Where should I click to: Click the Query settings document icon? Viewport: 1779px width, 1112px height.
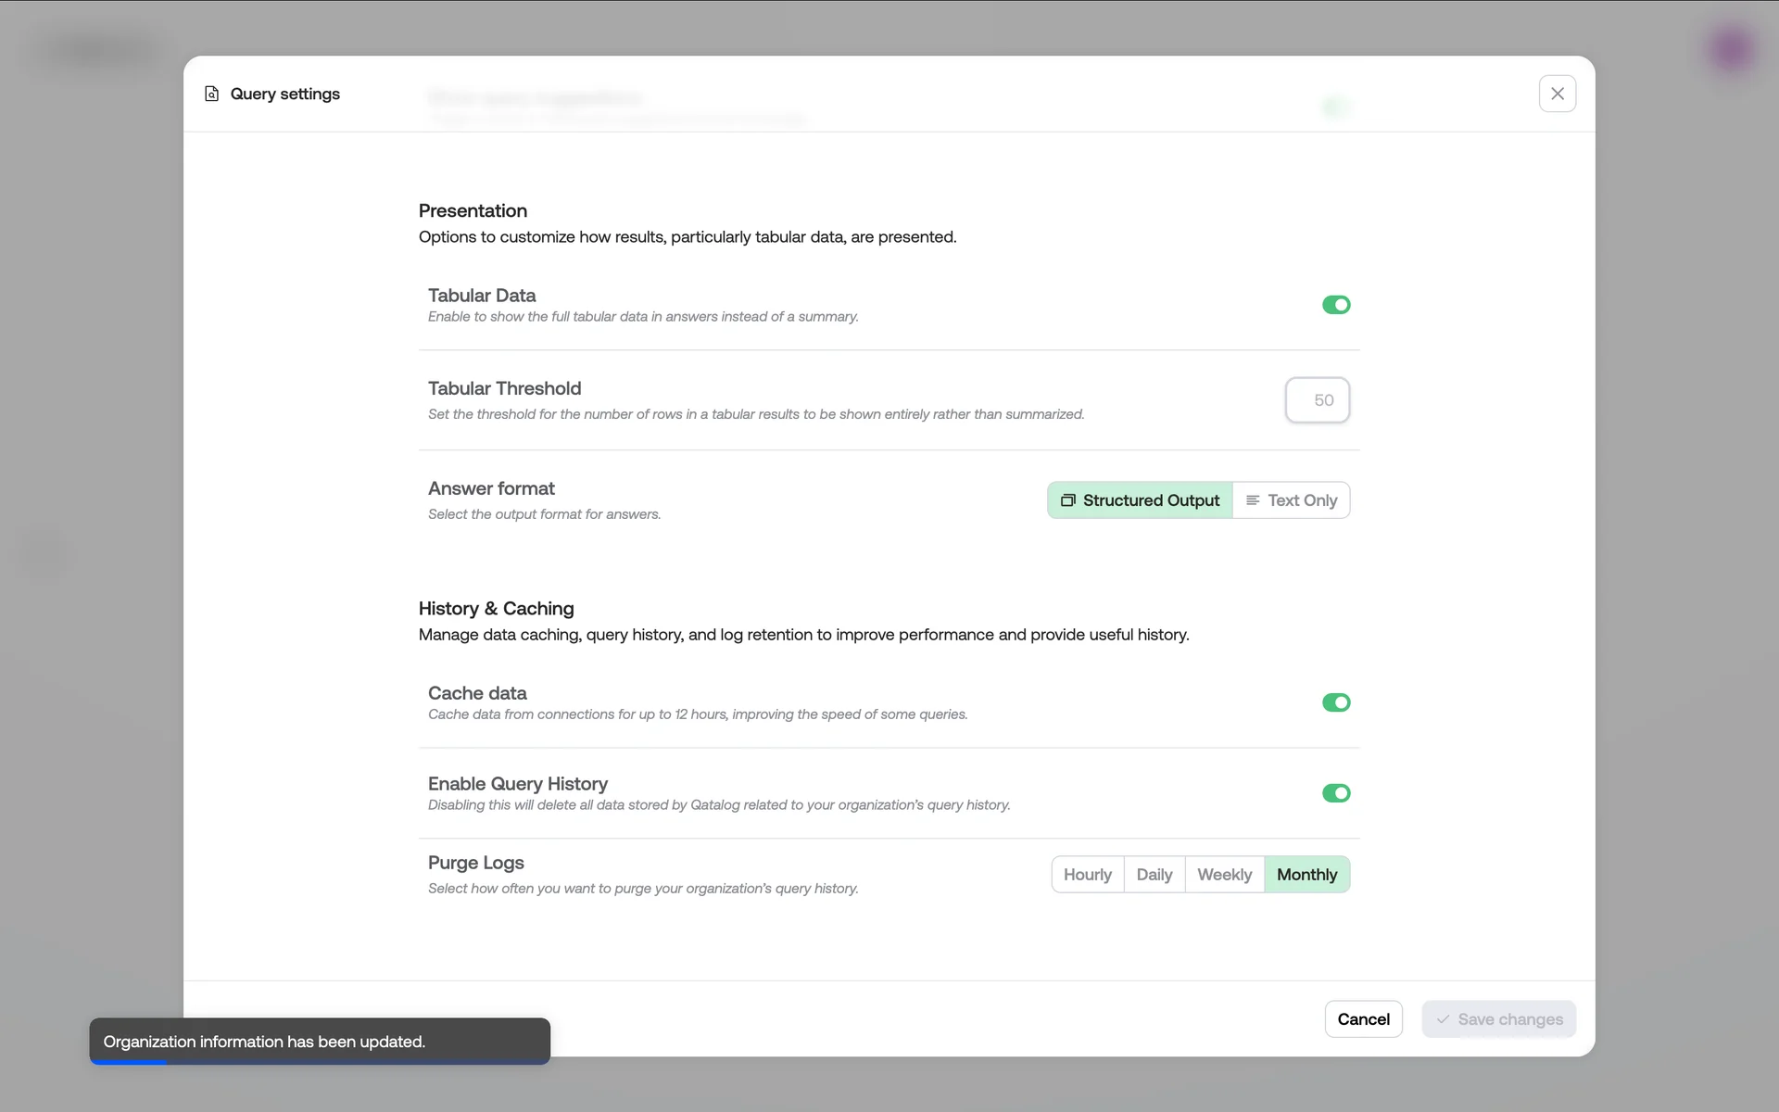(211, 94)
